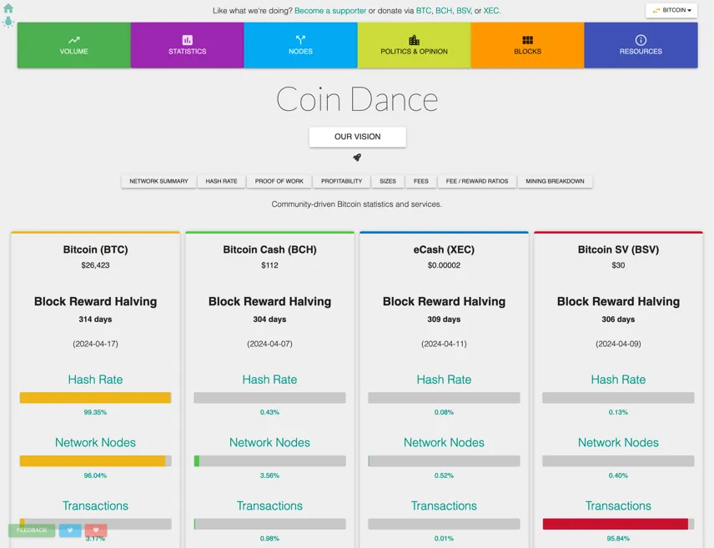Image resolution: width=714 pixels, height=548 pixels.
Task: Open the Resources info tile
Action: tap(641, 46)
